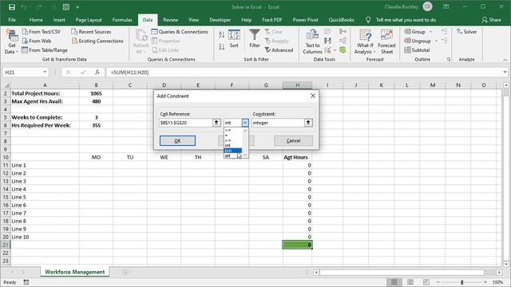Open Queries & Connections pane
511x287 pixels.
click(x=180, y=32)
